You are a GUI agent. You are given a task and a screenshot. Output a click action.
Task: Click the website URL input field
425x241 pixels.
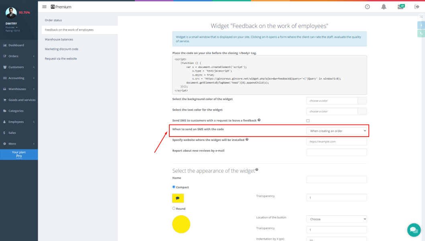[336, 141]
